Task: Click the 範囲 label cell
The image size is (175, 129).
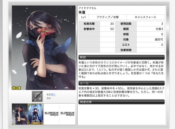Action: pos(126,29)
